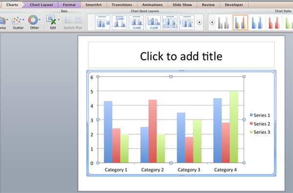Apply the fourth chart quick layout
293x193 pixels.
(x=153, y=22)
